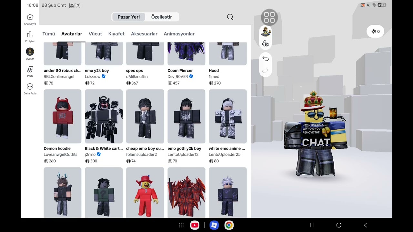Select the Tümü tab
Image resolution: width=413 pixels, height=232 pixels.
[x=49, y=34]
